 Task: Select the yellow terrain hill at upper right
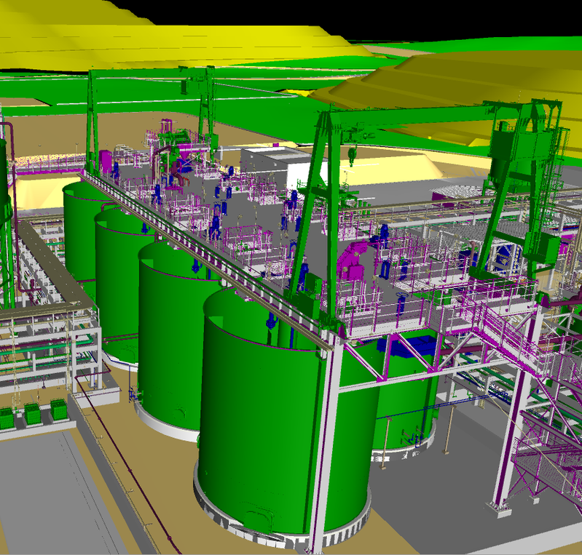466,87
